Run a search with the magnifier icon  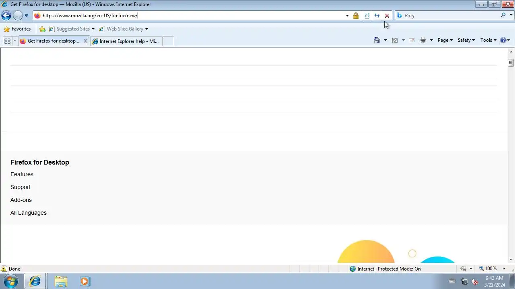click(x=503, y=15)
